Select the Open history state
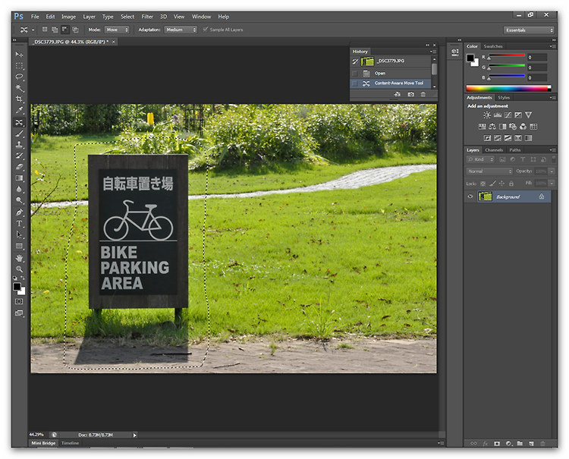Viewport: 569px width, 459px height. [x=390, y=74]
